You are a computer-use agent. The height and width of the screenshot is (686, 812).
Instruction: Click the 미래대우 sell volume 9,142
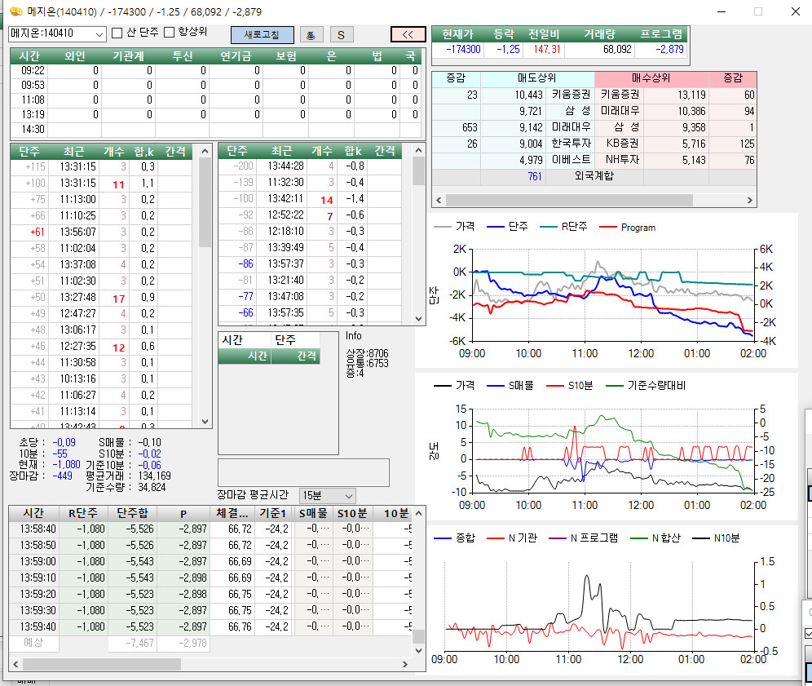pos(530,127)
